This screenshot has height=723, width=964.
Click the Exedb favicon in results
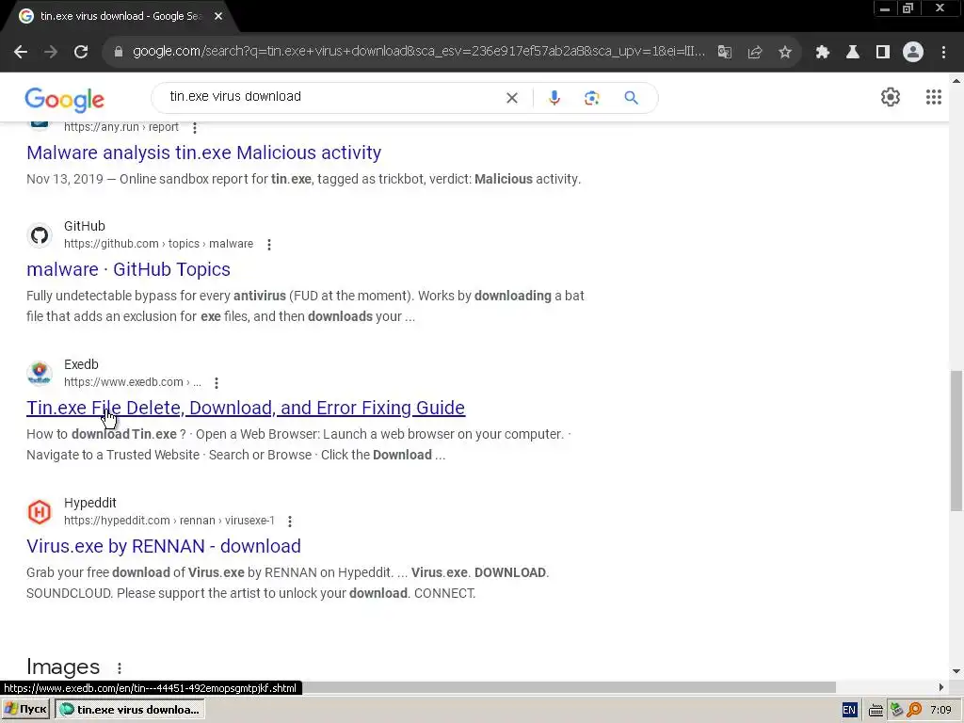point(40,373)
